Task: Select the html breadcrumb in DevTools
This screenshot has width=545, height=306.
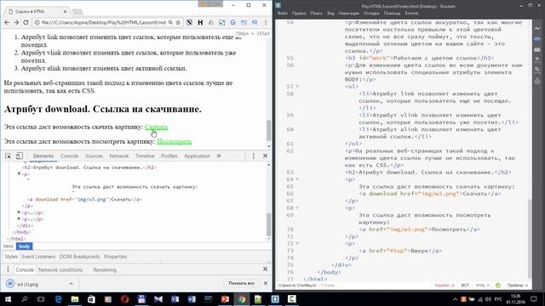Action: (9, 246)
